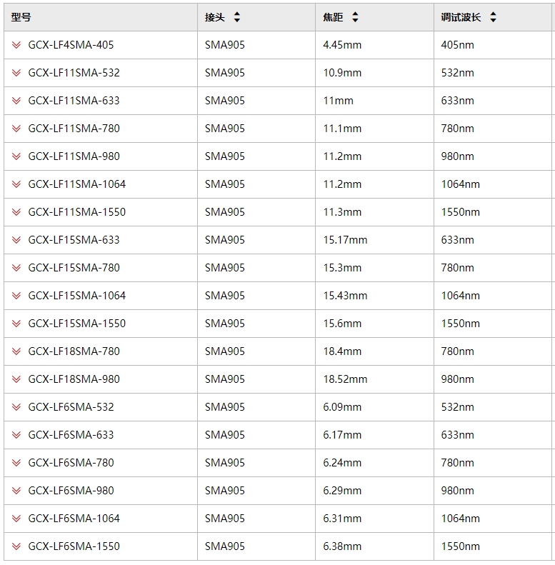Expand details for GCX-LF11SMA-633

point(16,101)
